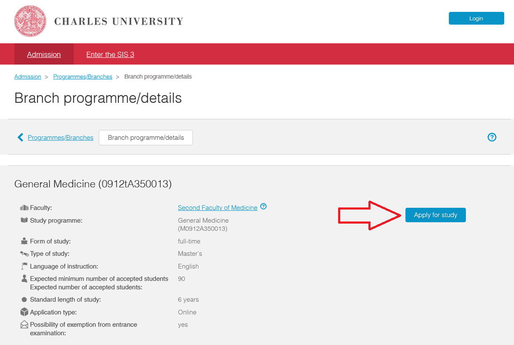Click the General Medicine (0912tA350013) heading
The width and height of the screenshot is (514, 345).
93,184
